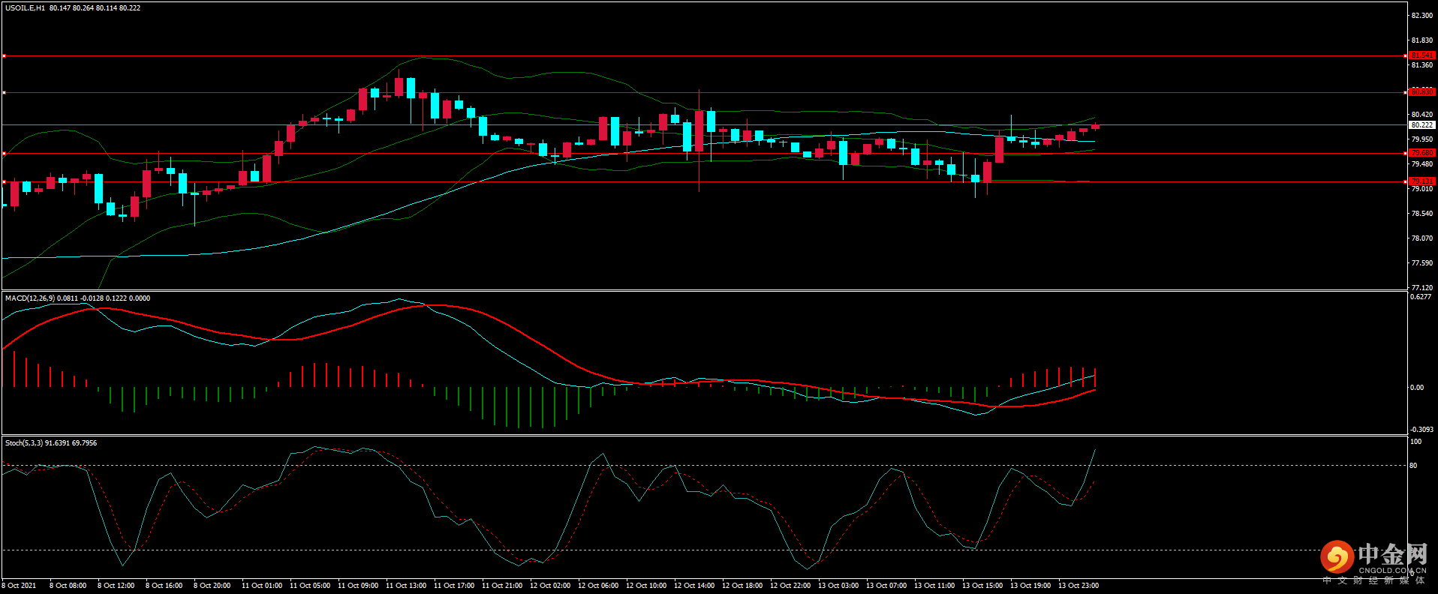Click the MACD(12,26,9) indicator label

click(29, 298)
